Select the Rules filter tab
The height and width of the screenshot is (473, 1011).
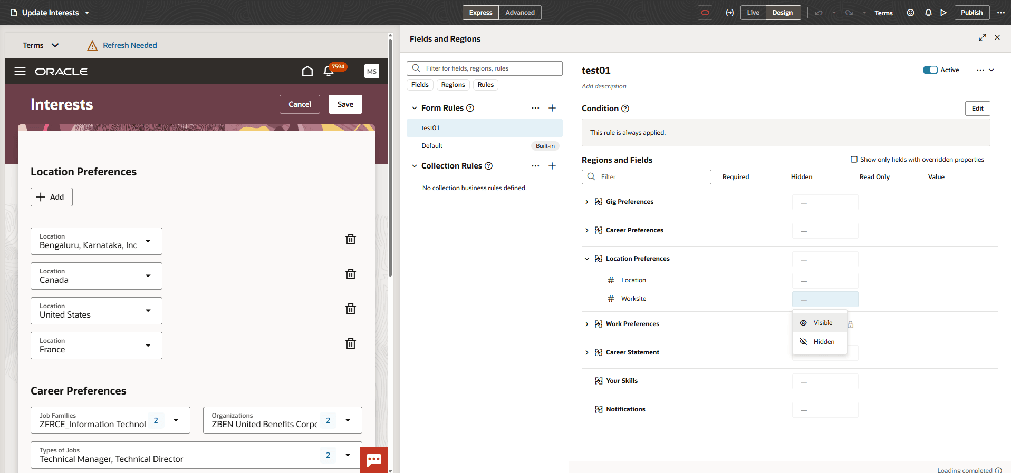coord(486,85)
